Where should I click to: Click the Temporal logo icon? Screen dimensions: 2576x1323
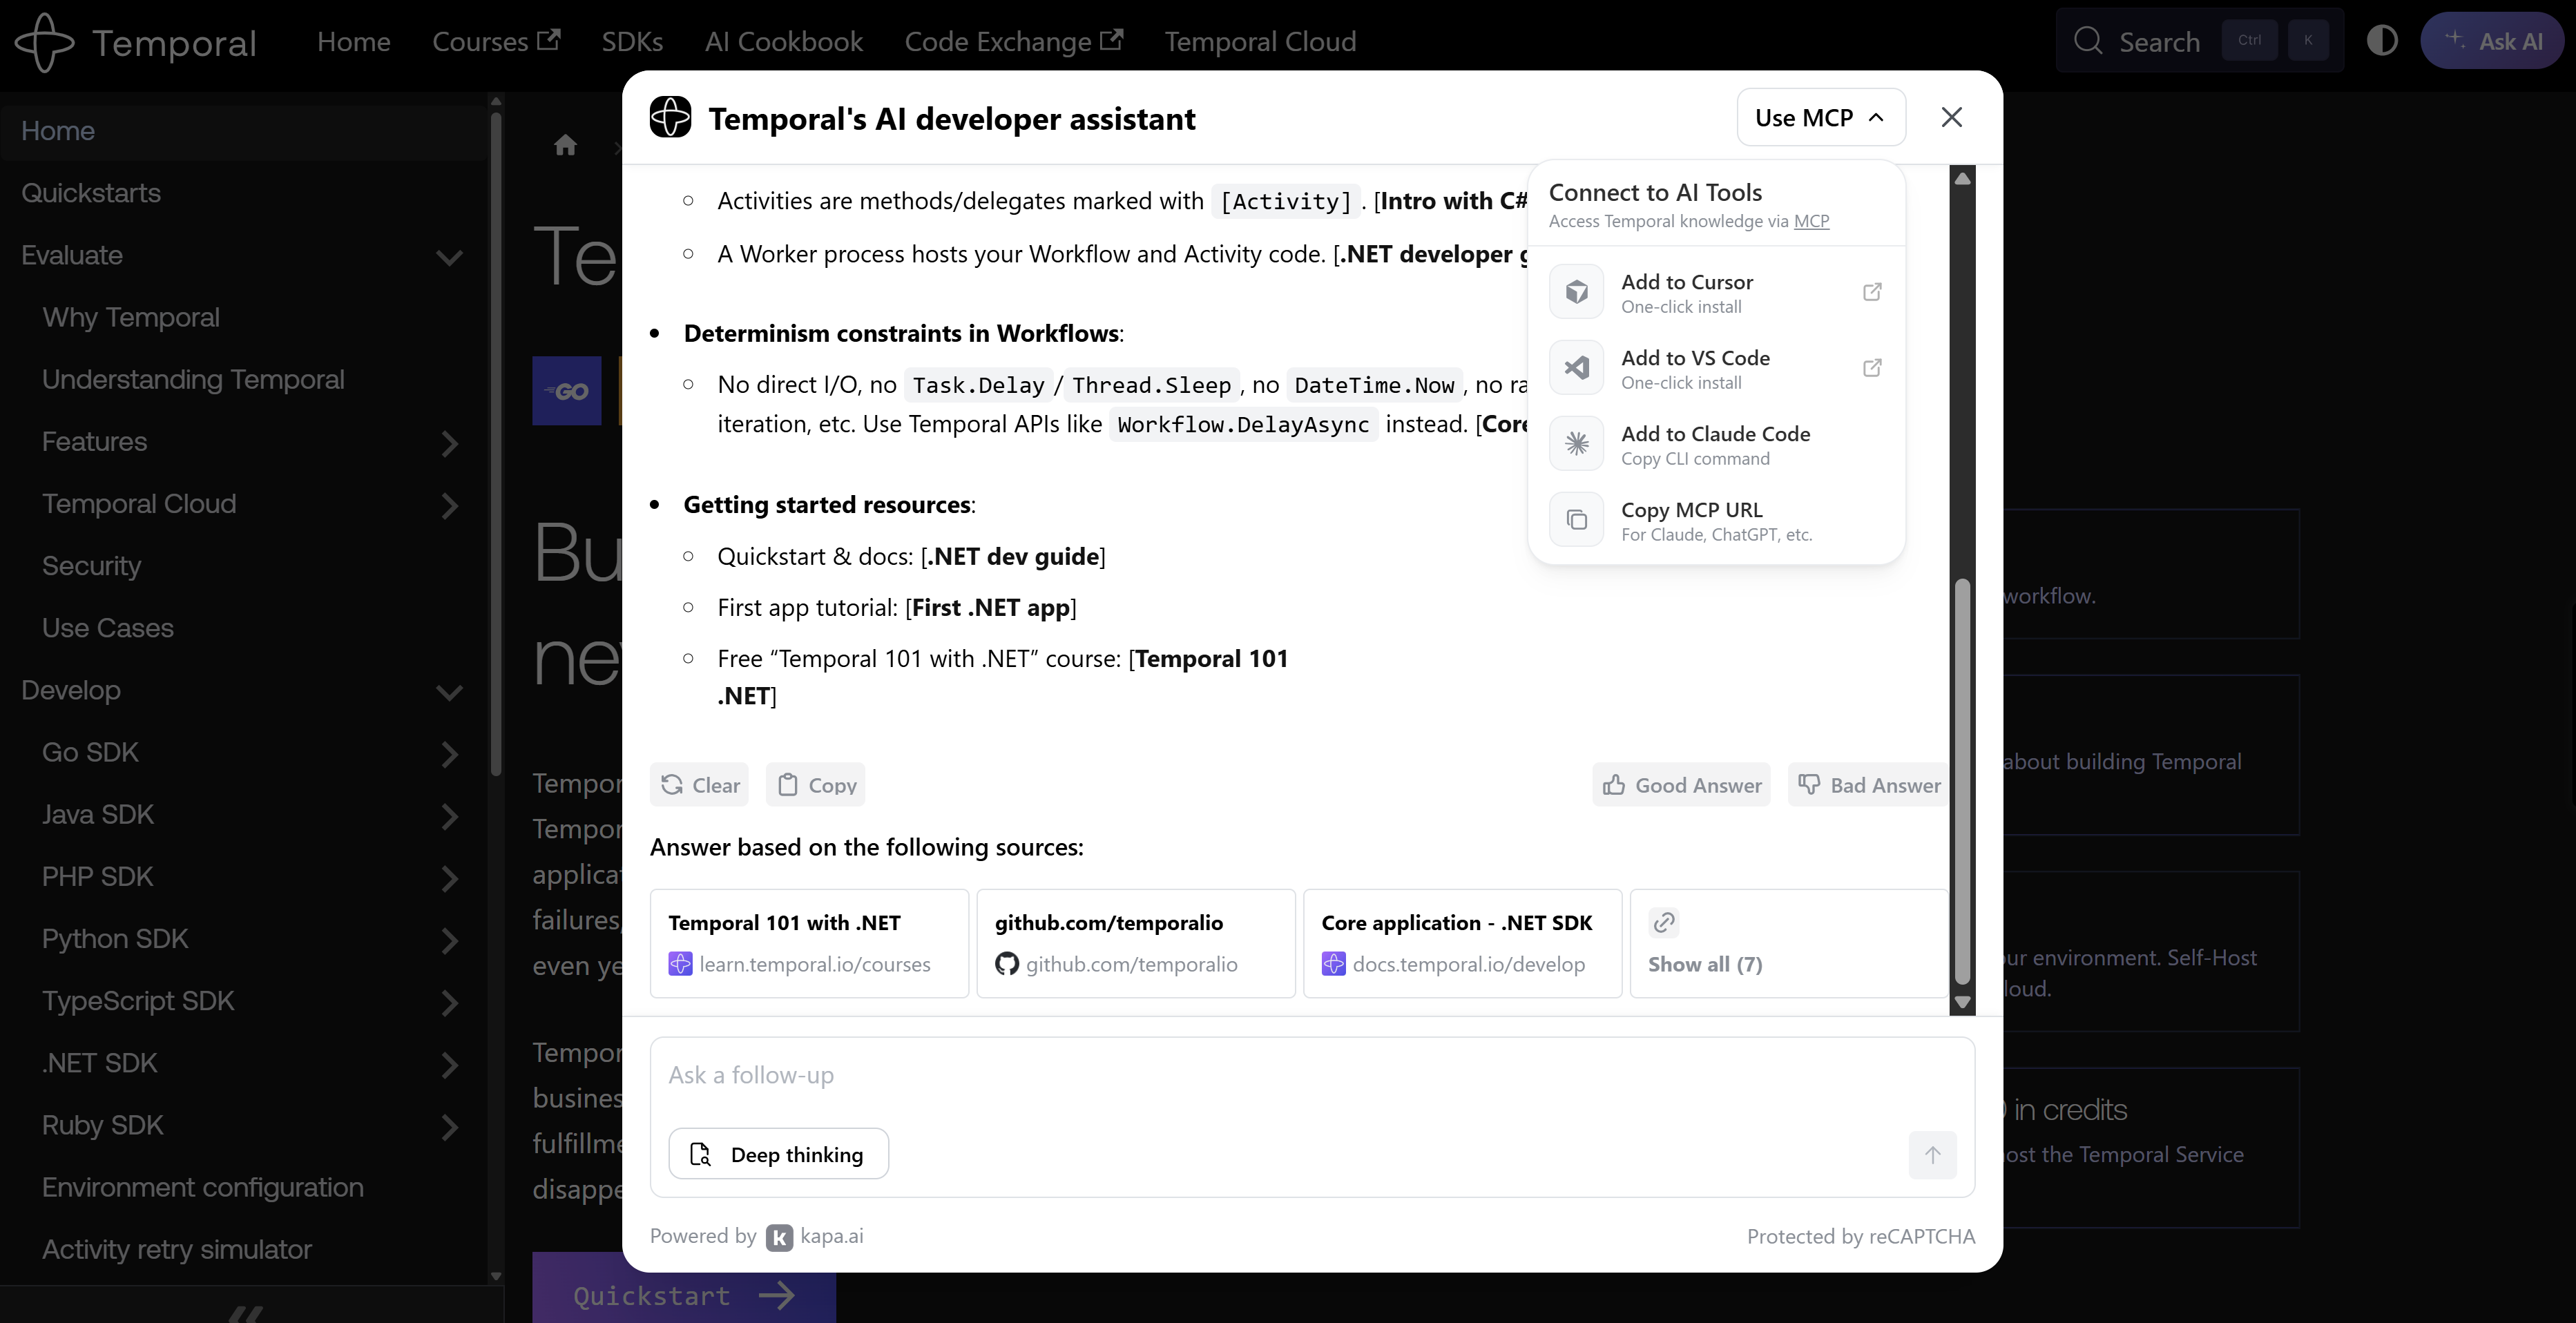point(44,41)
